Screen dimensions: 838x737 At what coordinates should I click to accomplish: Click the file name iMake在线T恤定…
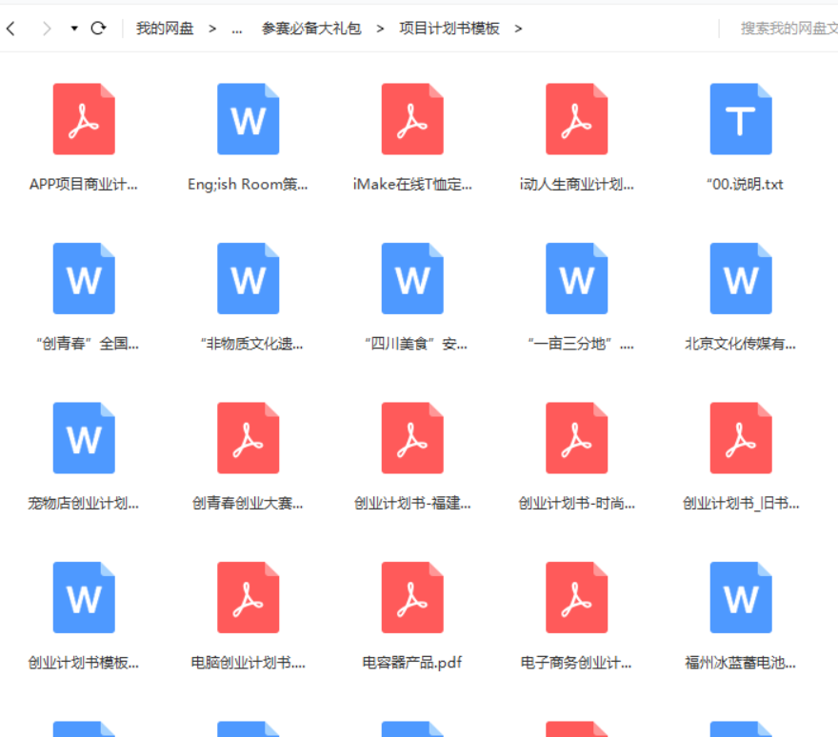[412, 185]
